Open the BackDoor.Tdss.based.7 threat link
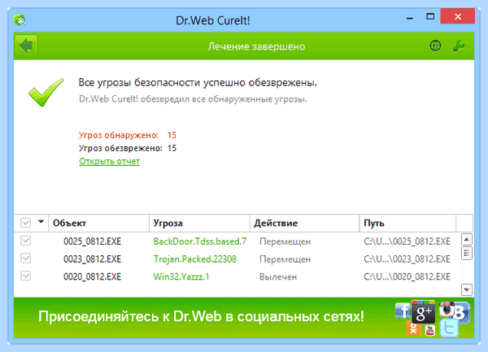This screenshot has height=352, width=488. click(200, 241)
